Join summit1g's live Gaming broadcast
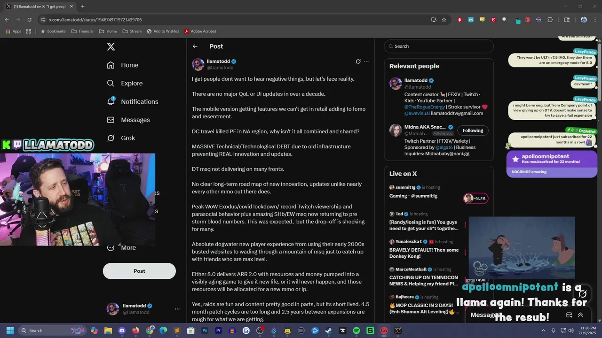The image size is (602, 338). point(413,196)
